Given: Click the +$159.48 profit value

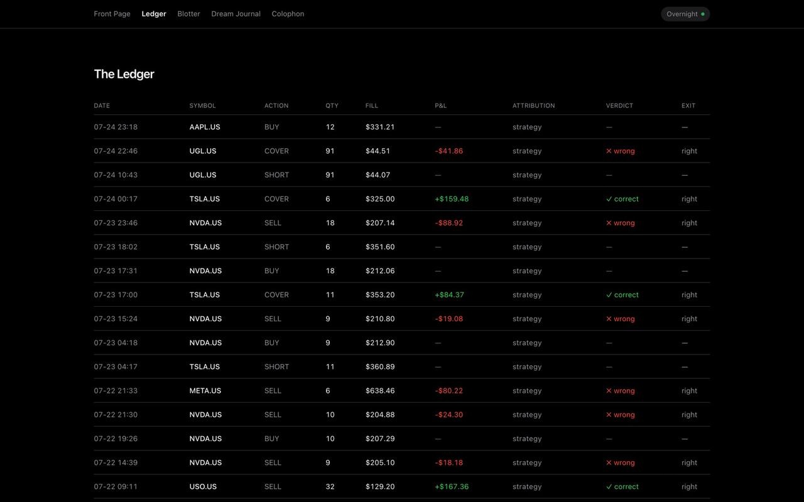Looking at the screenshot, I should pos(452,199).
